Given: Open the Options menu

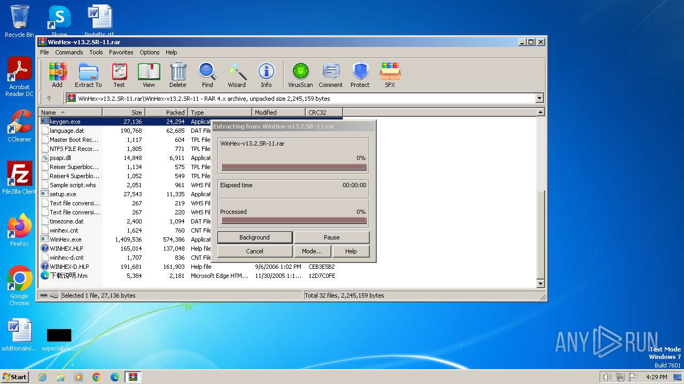Looking at the screenshot, I should pyautogui.click(x=150, y=52).
